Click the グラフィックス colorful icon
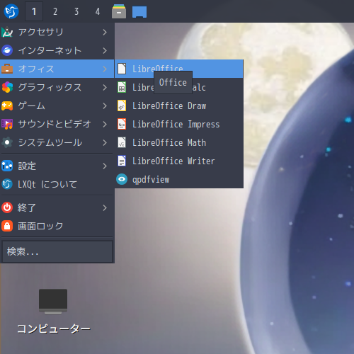The width and height of the screenshot is (354, 354). coord(7,87)
